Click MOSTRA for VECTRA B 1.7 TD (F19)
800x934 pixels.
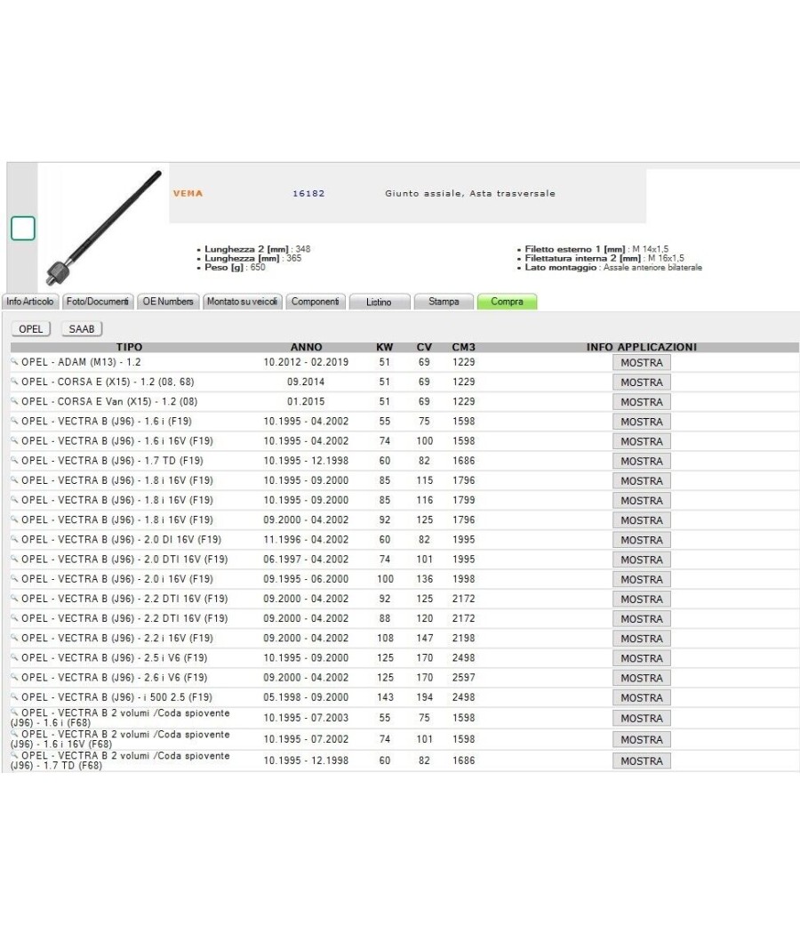(642, 461)
